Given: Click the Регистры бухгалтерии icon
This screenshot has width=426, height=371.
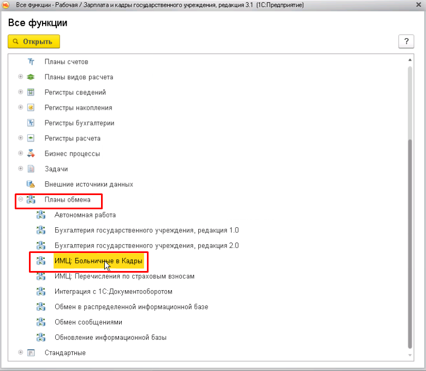Looking at the screenshot, I should coord(31,123).
